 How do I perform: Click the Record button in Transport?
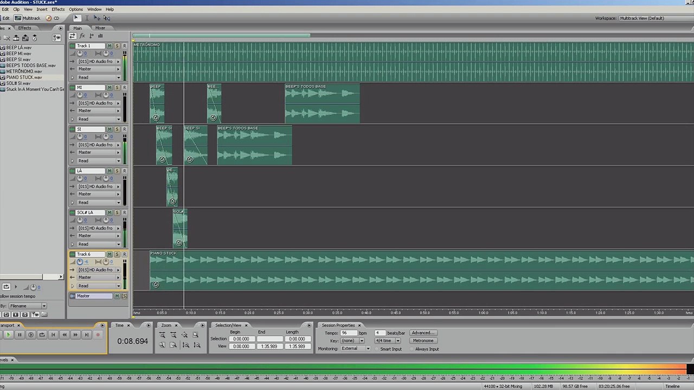(x=98, y=335)
